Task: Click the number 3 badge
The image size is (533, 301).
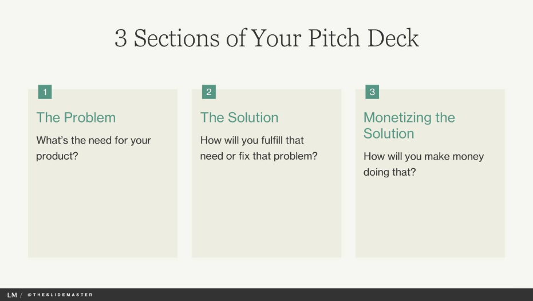Action: tap(372, 92)
